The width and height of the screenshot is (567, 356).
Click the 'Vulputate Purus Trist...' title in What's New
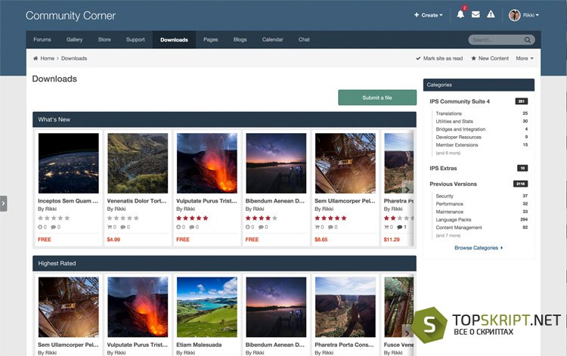point(206,200)
